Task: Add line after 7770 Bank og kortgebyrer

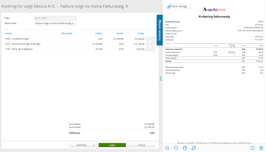Action: tap(148, 49)
